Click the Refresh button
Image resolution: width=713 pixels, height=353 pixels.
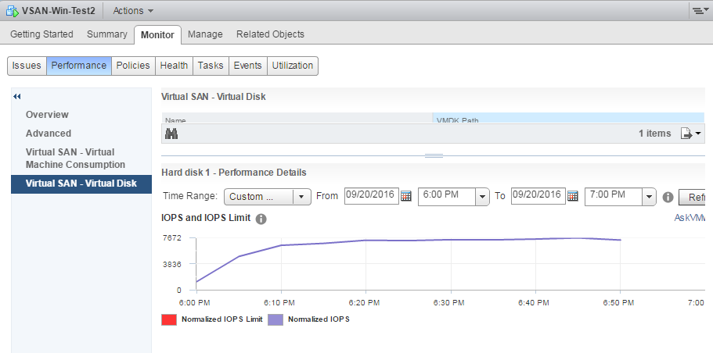click(695, 197)
